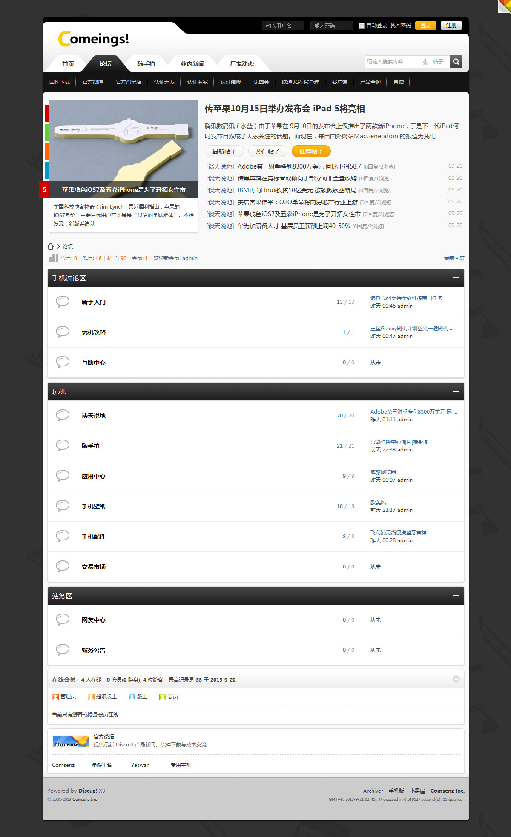Open the 帖子 search type dropdown
The width and height of the screenshot is (511, 837).
point(439,62)
